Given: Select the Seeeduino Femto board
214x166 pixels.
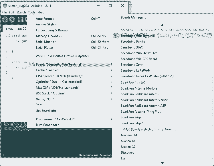Looking at the screenshot, I should 162,42.
